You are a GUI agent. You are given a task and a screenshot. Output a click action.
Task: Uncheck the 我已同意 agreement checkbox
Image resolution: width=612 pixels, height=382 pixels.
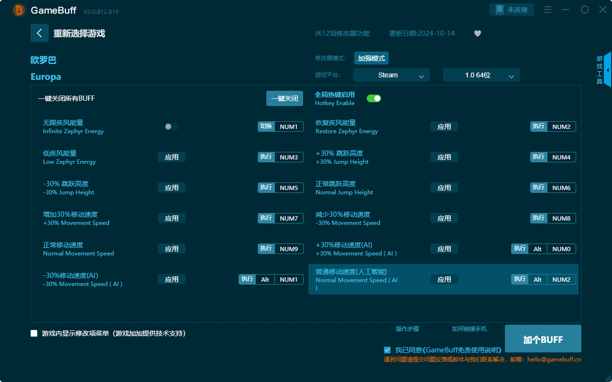pos(387,350)
